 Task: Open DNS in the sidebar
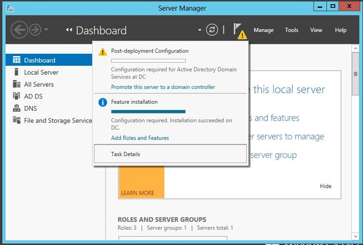49,108
